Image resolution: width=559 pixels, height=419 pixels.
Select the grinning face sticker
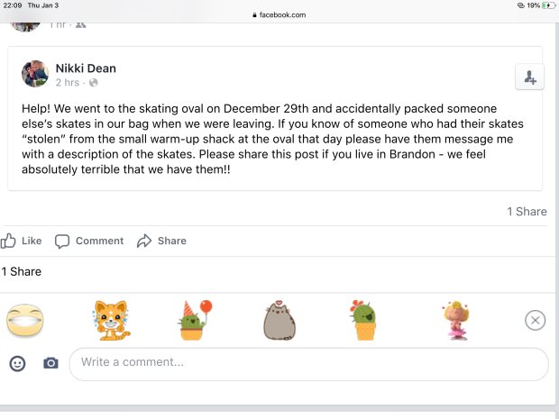point(24,320)
